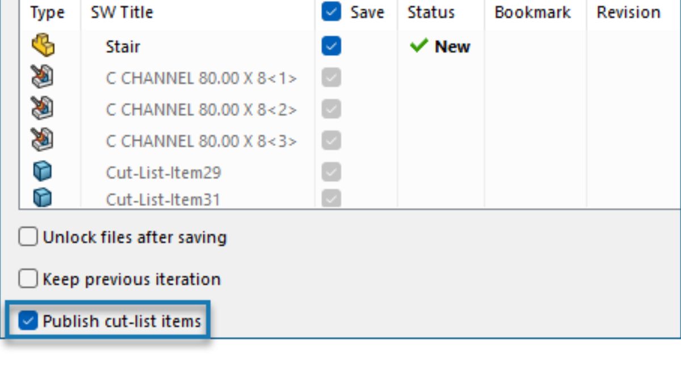
Task: Click the Revision column header
Action: tap(628, 12)
